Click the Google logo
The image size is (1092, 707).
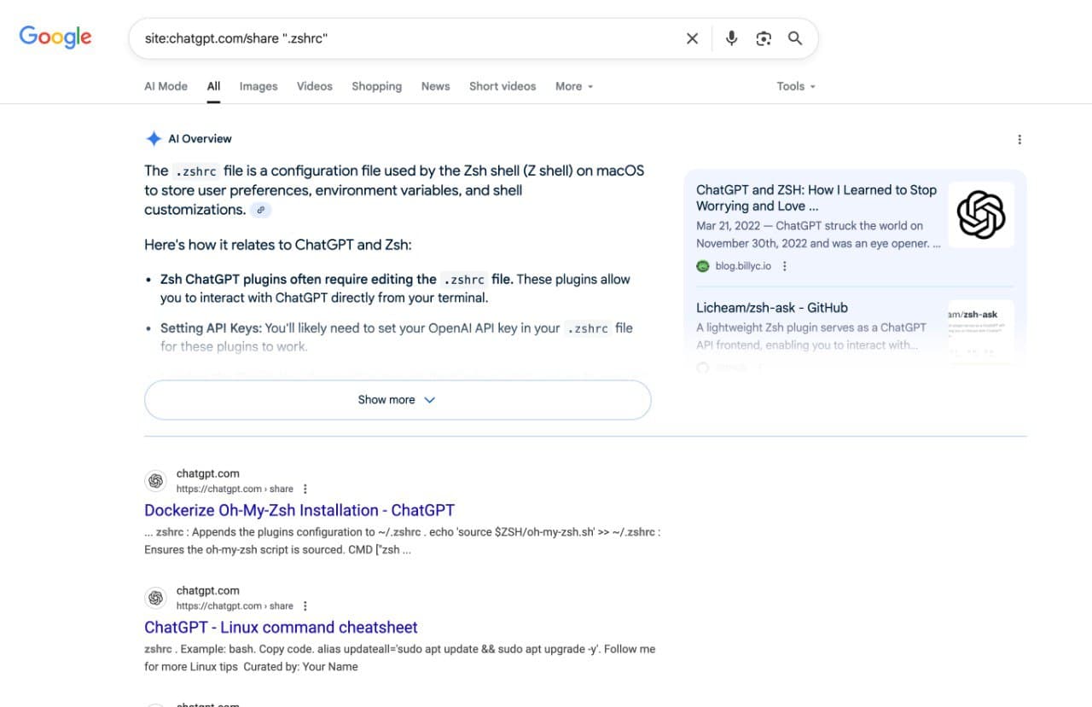coord(55,37)
